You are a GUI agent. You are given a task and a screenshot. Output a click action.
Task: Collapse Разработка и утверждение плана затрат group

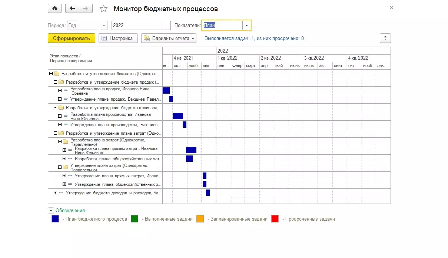click(x=56, y=133)
